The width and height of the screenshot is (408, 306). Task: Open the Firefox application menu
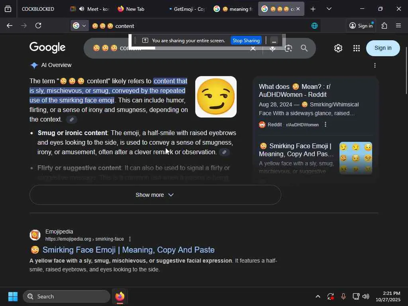tap(398, 25)
